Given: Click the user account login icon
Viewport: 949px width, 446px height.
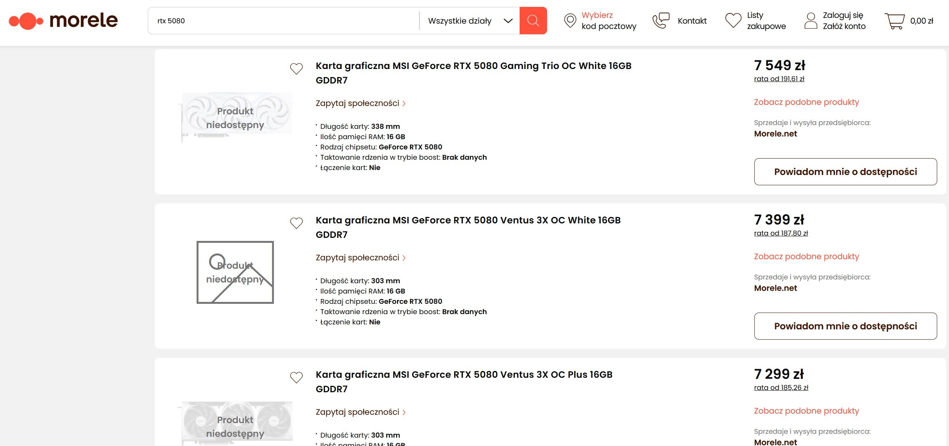Looking at the screenshot, I should coord(811,21).
